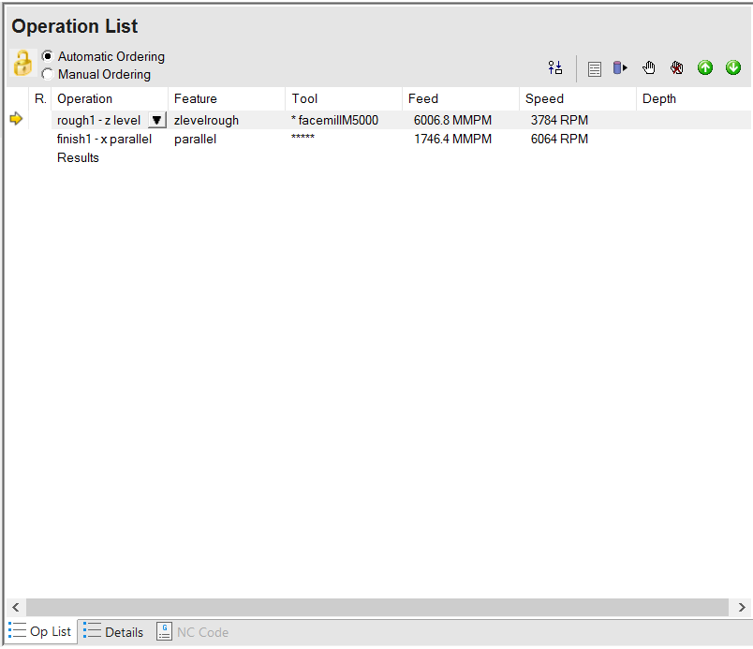Click the hand icon in toolbar
The width and height of the screenshot is (753, 649).
(648, 67)
